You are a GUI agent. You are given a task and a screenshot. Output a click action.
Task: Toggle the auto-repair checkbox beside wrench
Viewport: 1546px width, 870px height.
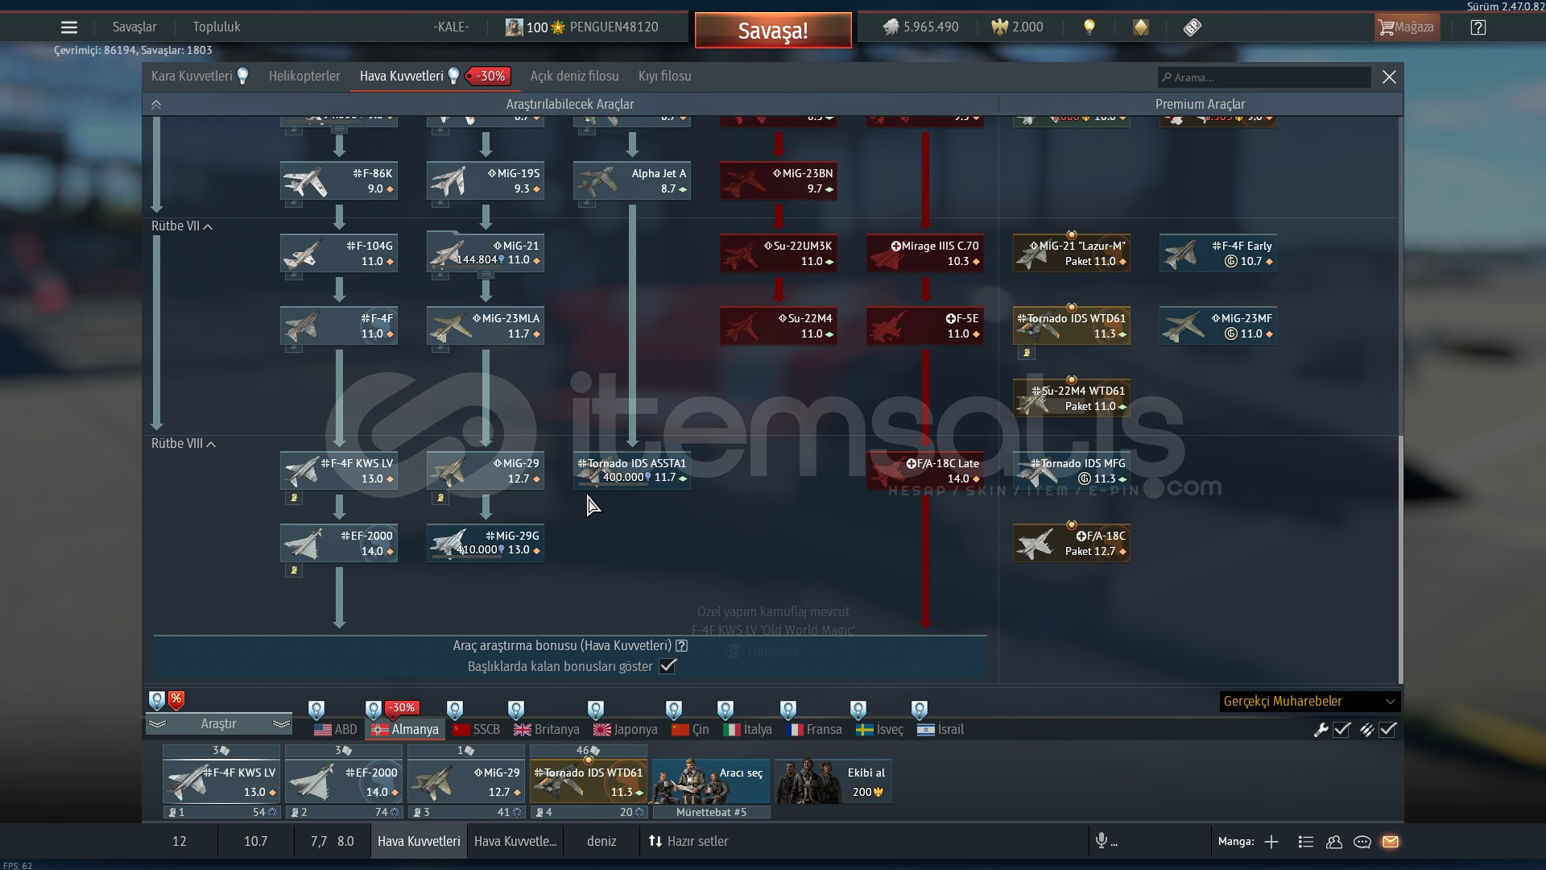pos(1341,729)
